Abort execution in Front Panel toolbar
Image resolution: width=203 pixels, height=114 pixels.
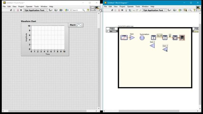click(x=18, y=10)
